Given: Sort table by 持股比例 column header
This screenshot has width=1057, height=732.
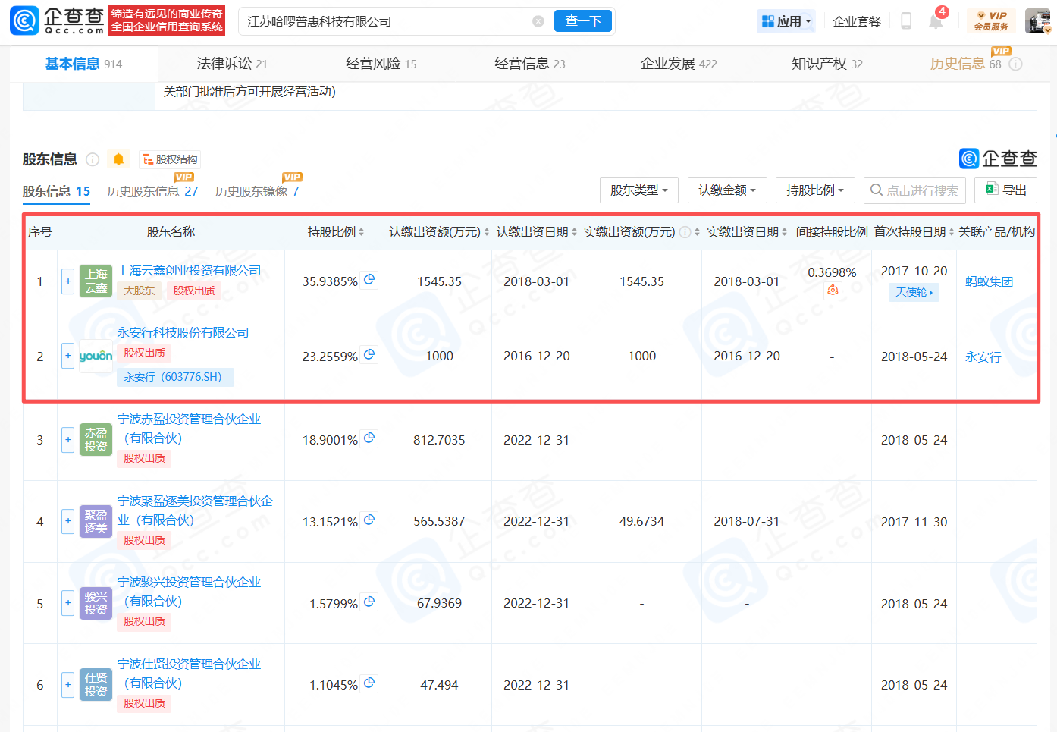Looking at the screenshot, I should 335,232.
